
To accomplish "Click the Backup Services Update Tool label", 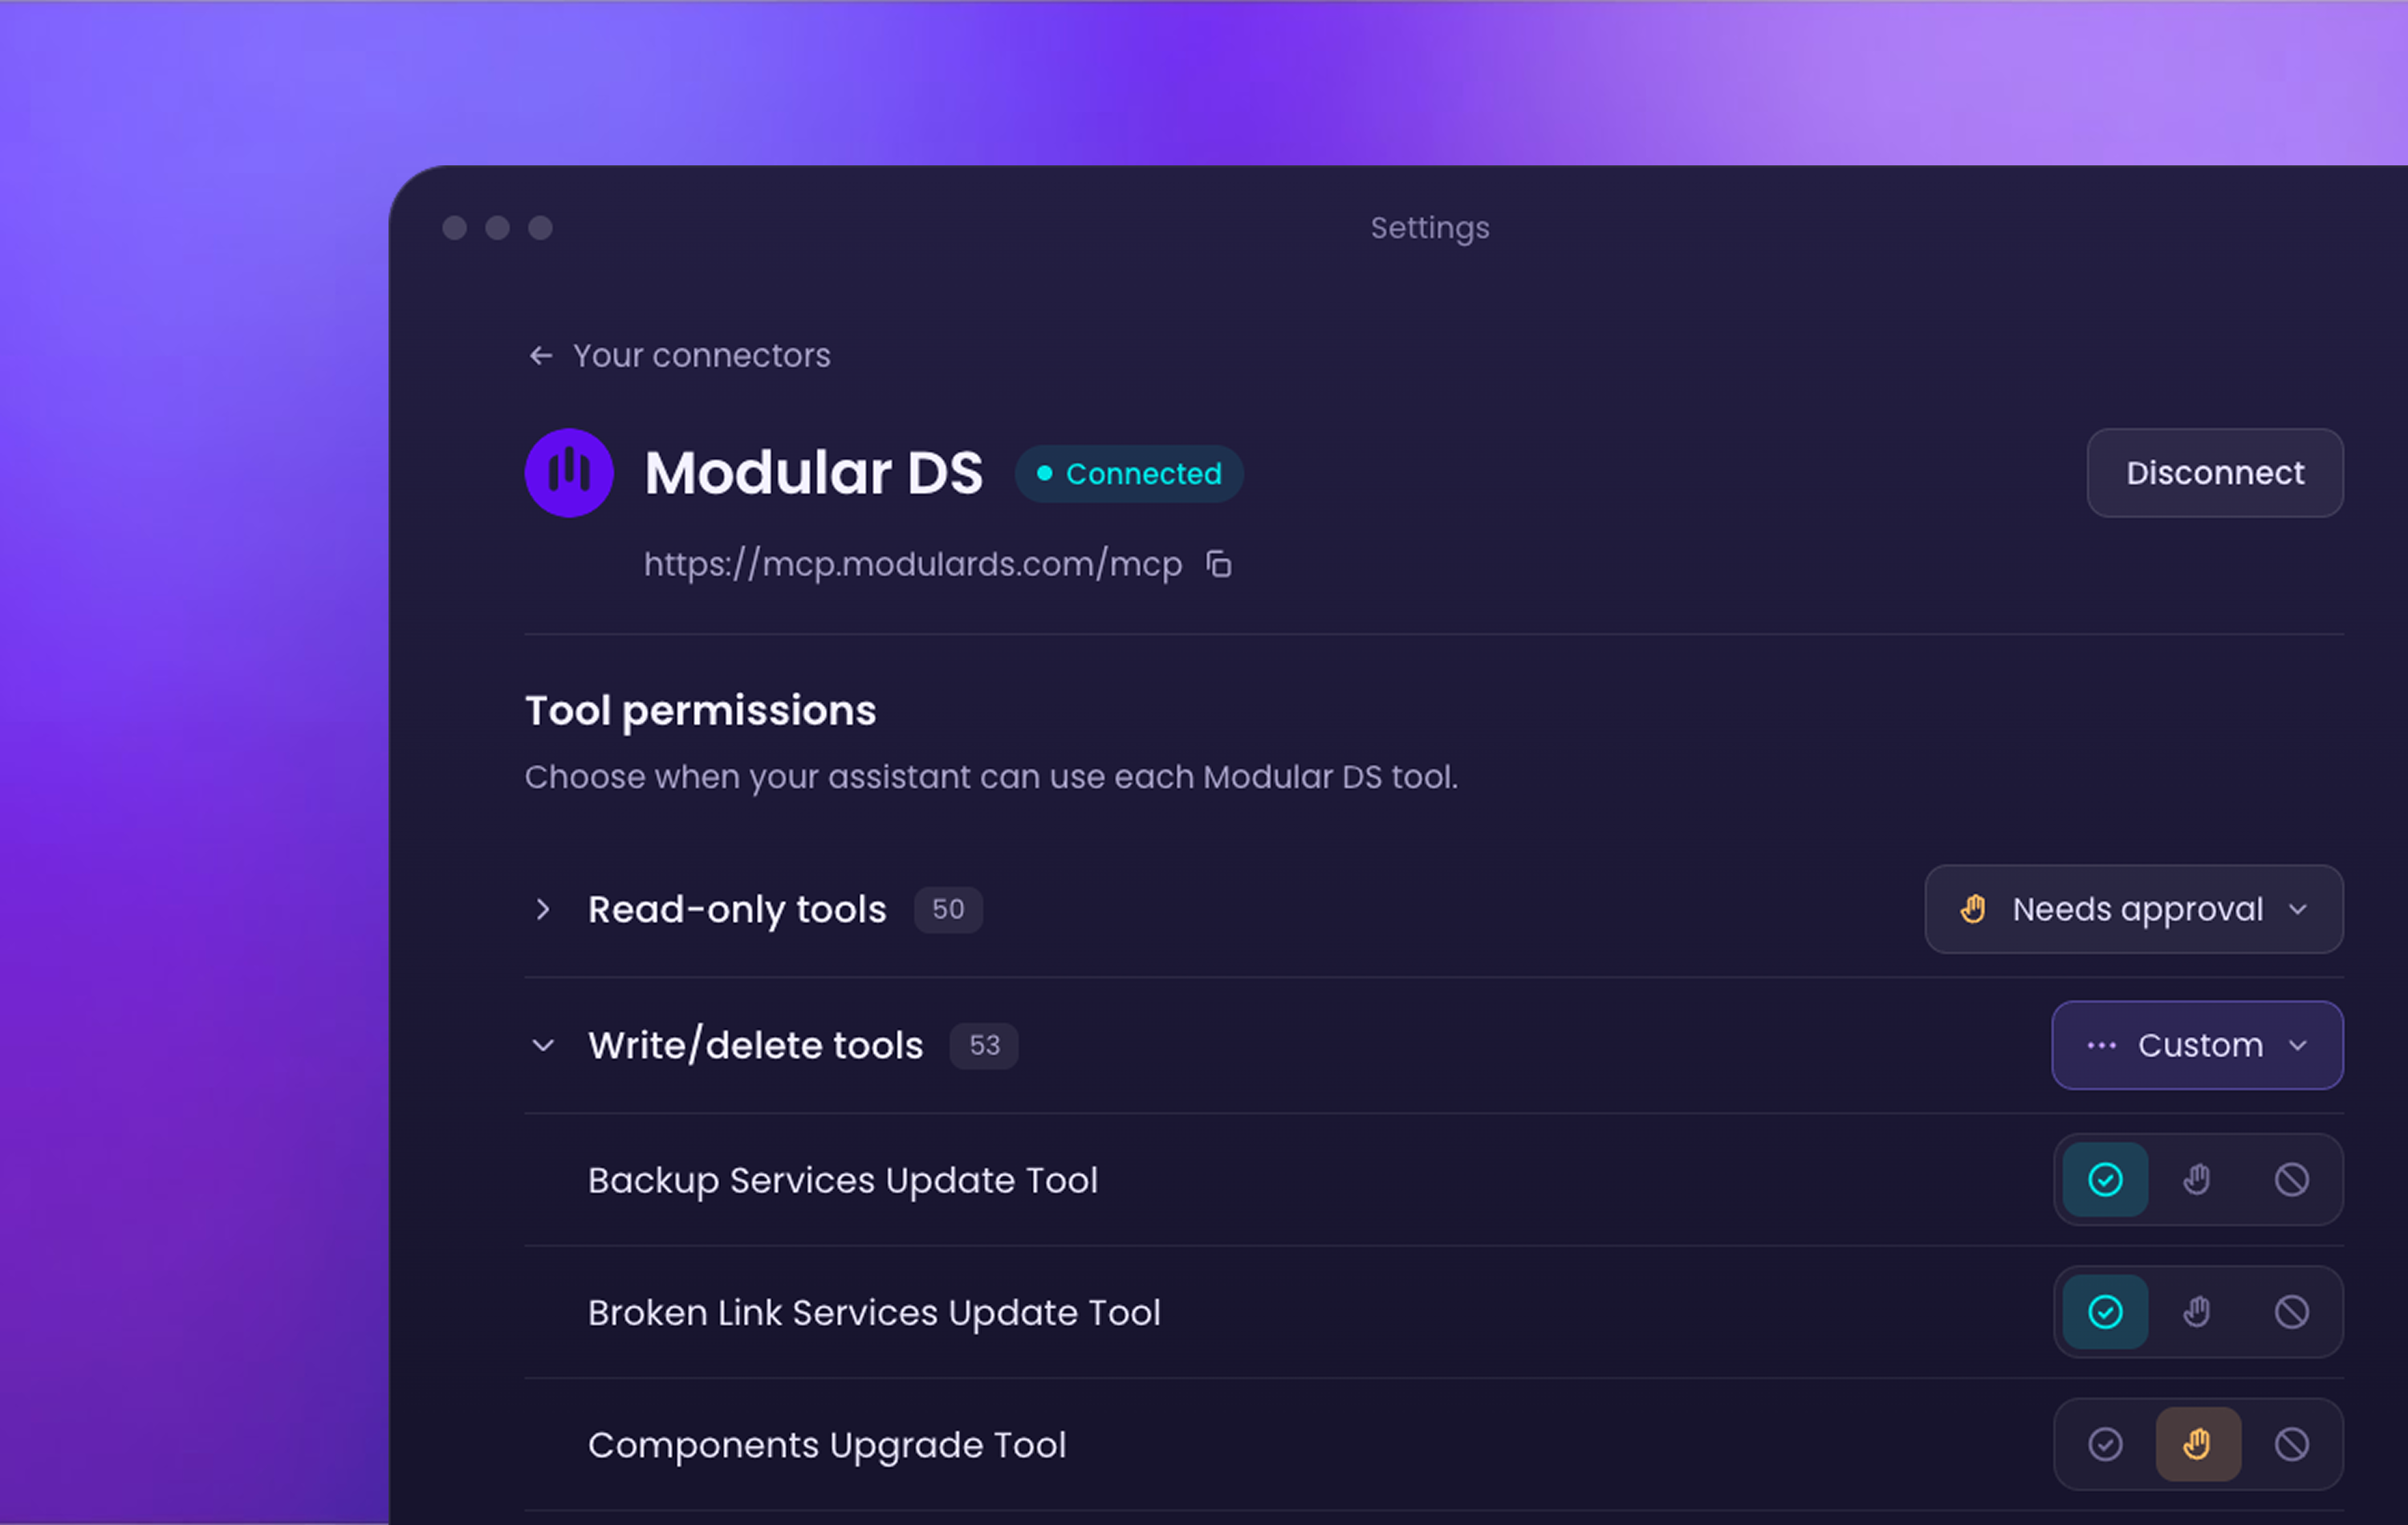I will pos(843,1181).
